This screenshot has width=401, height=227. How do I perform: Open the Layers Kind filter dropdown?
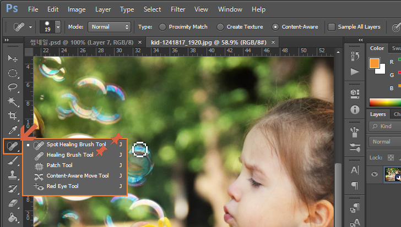point(384,126)
